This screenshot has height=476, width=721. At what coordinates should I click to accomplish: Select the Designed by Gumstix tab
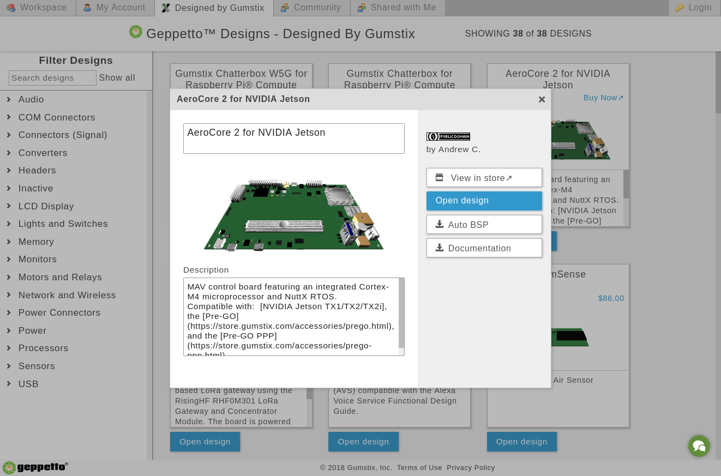point(214,8)
